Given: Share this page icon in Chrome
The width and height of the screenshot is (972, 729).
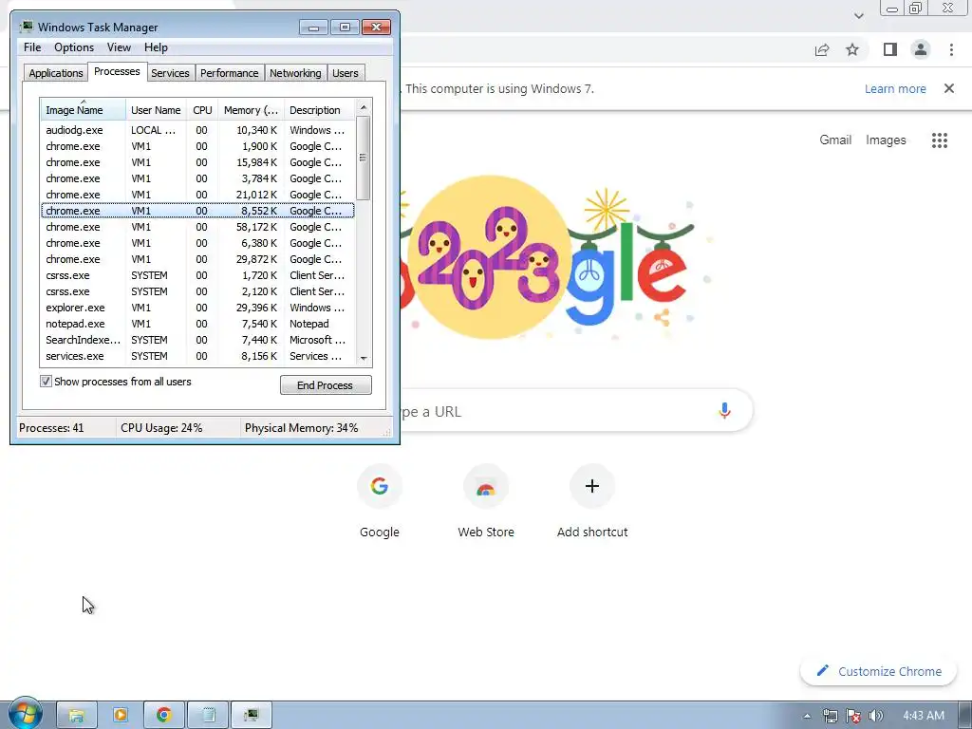Looking at the screenshot, I should 822,49.
